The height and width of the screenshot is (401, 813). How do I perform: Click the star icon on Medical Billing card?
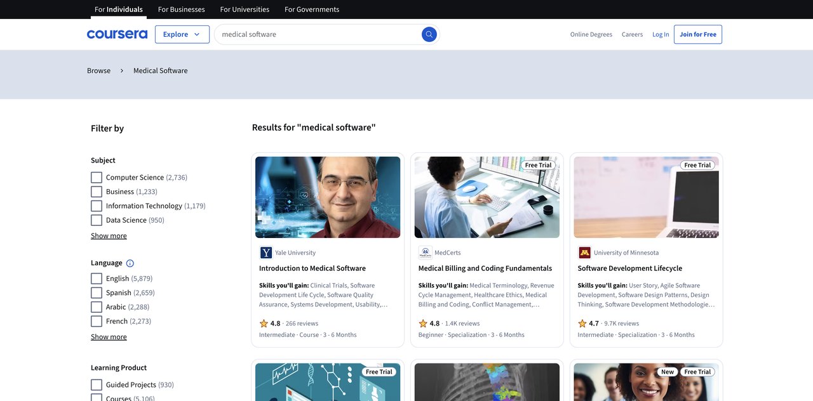[x=423, y=324]
